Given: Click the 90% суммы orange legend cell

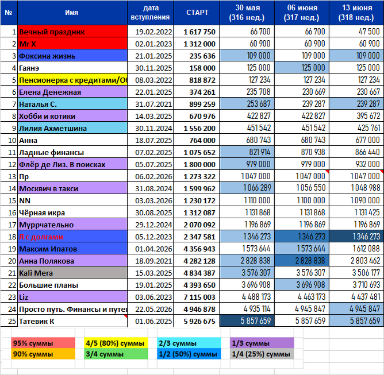Looking at the screenshot, I should 43,354.
